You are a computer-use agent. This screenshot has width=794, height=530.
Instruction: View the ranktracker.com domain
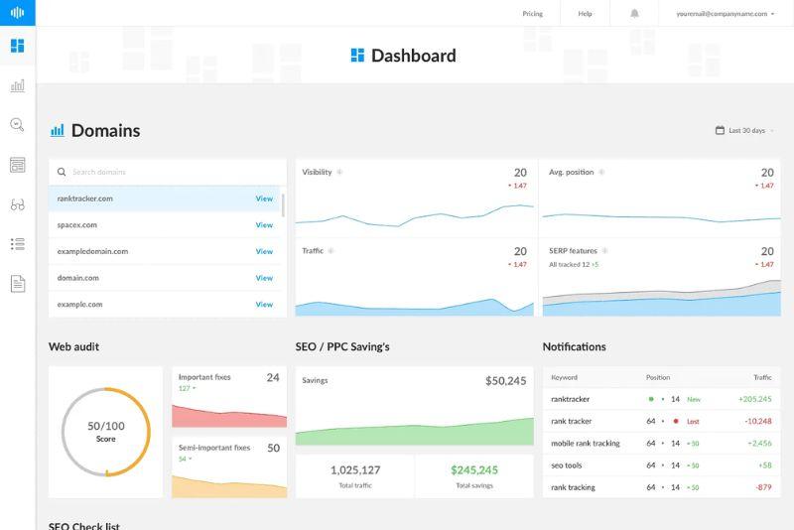tap(264, 199)
